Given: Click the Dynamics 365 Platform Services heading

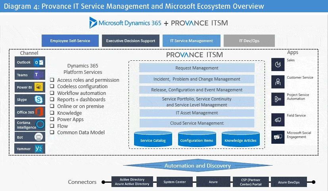Looking at the screenshot, I should (82, 69).
